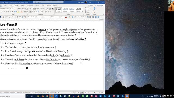Screen dimensions: 174x98
Task: Clear all formatting from text
Action: (x=23, y=9)
